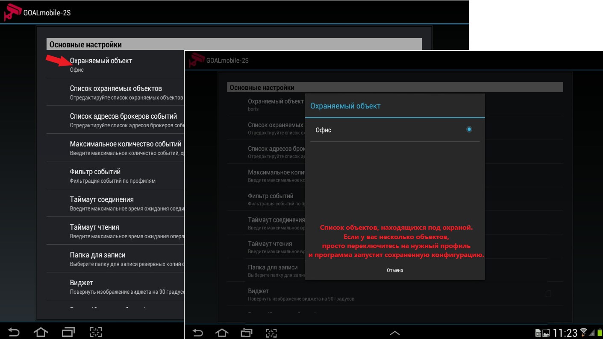Expand the up-chevron in the front window nav bar
This screenshot has height=339, width=603.
pos(394,333)
